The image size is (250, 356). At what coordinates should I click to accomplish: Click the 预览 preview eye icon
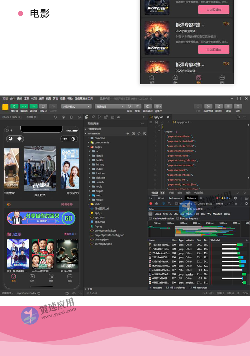pos(137,106)
